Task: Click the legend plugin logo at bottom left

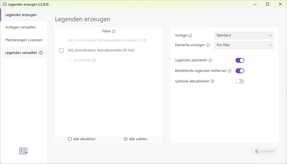Action: point(24,151)
